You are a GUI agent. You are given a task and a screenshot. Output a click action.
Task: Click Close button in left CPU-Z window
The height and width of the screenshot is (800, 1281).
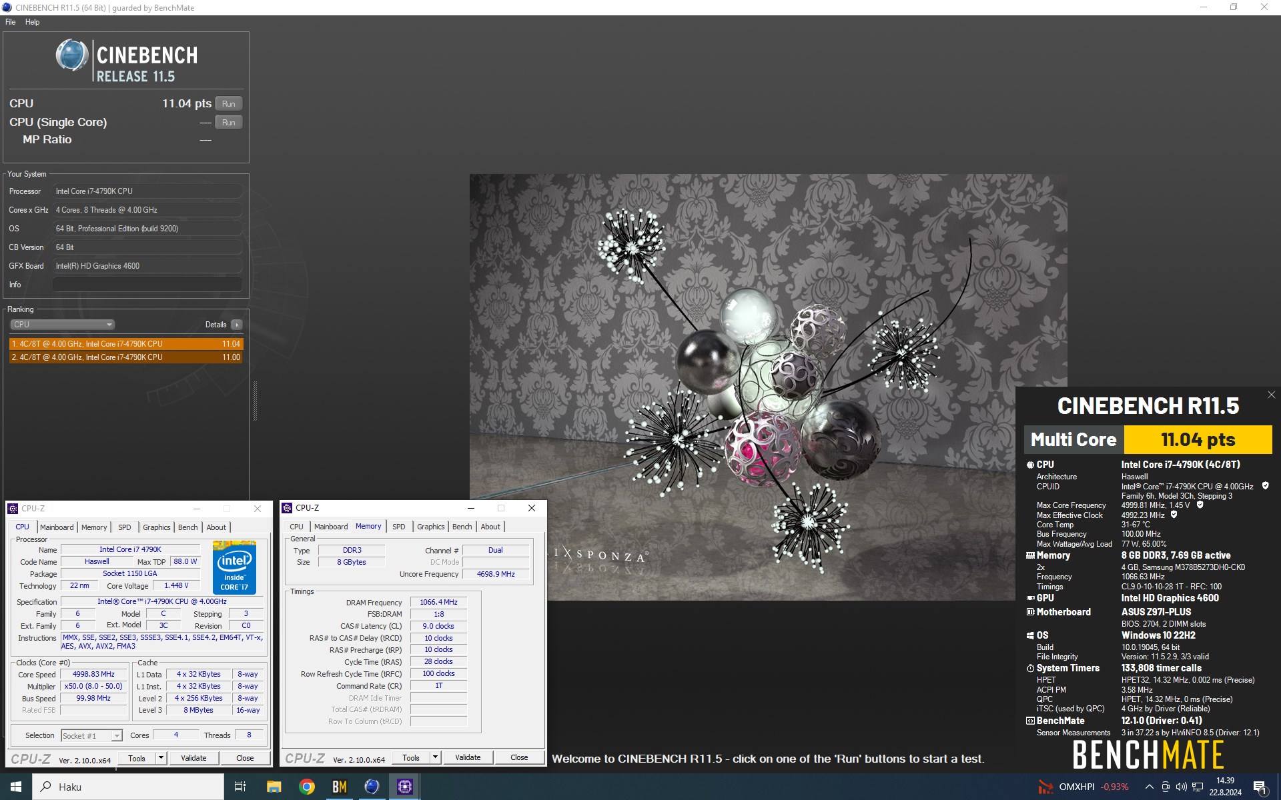pos(245,759)
